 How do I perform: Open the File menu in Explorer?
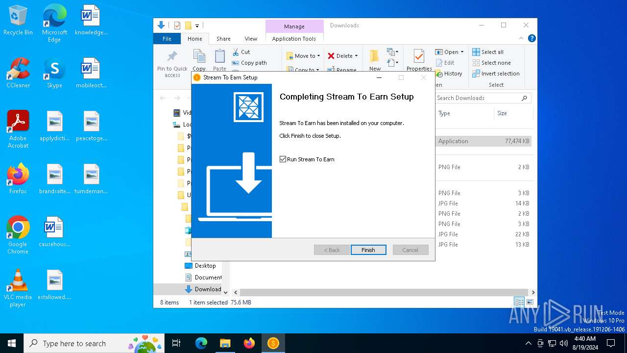(x=167, y=39)
